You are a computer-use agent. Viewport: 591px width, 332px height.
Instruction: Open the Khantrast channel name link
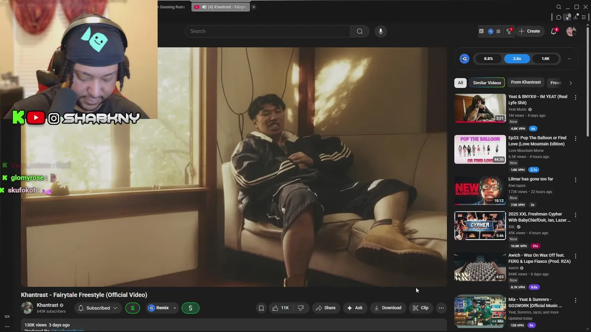coord(48,305)
